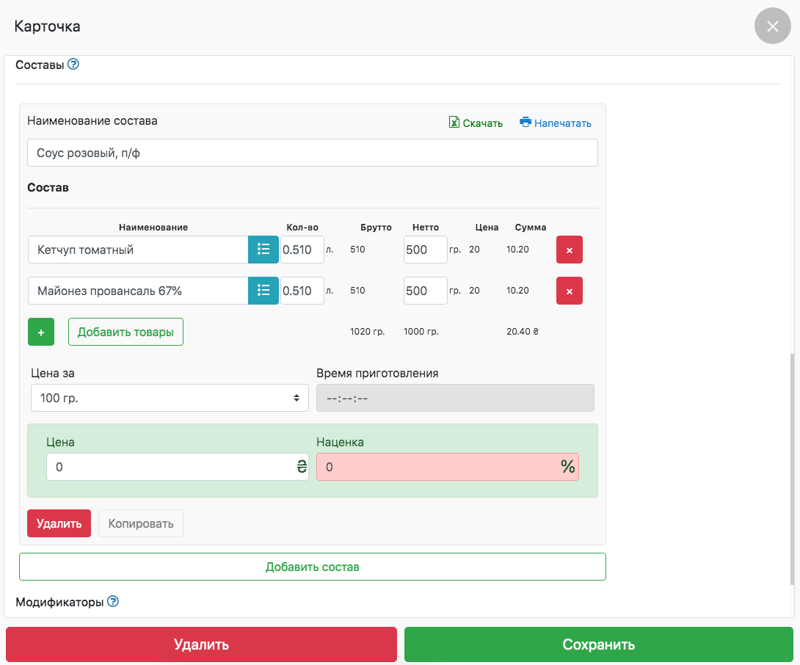
Task: Add a new ingredient row with plus
Action: point(41,332)
